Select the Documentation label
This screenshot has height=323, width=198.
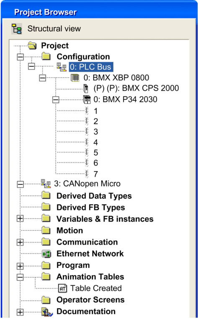86,311
